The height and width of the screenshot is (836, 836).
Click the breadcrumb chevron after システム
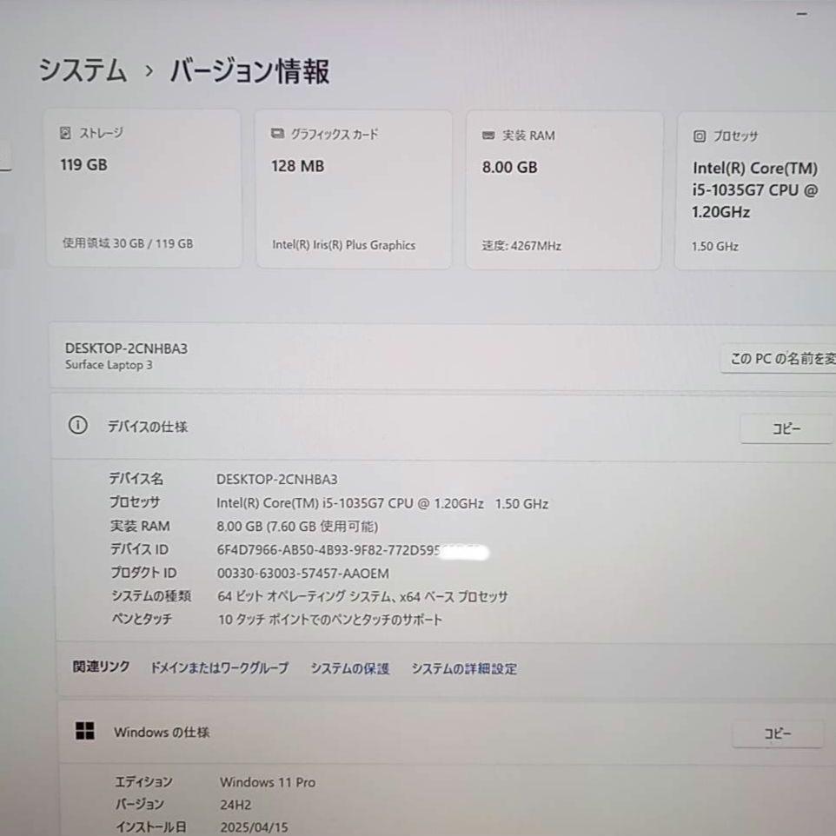pos(149,70)
